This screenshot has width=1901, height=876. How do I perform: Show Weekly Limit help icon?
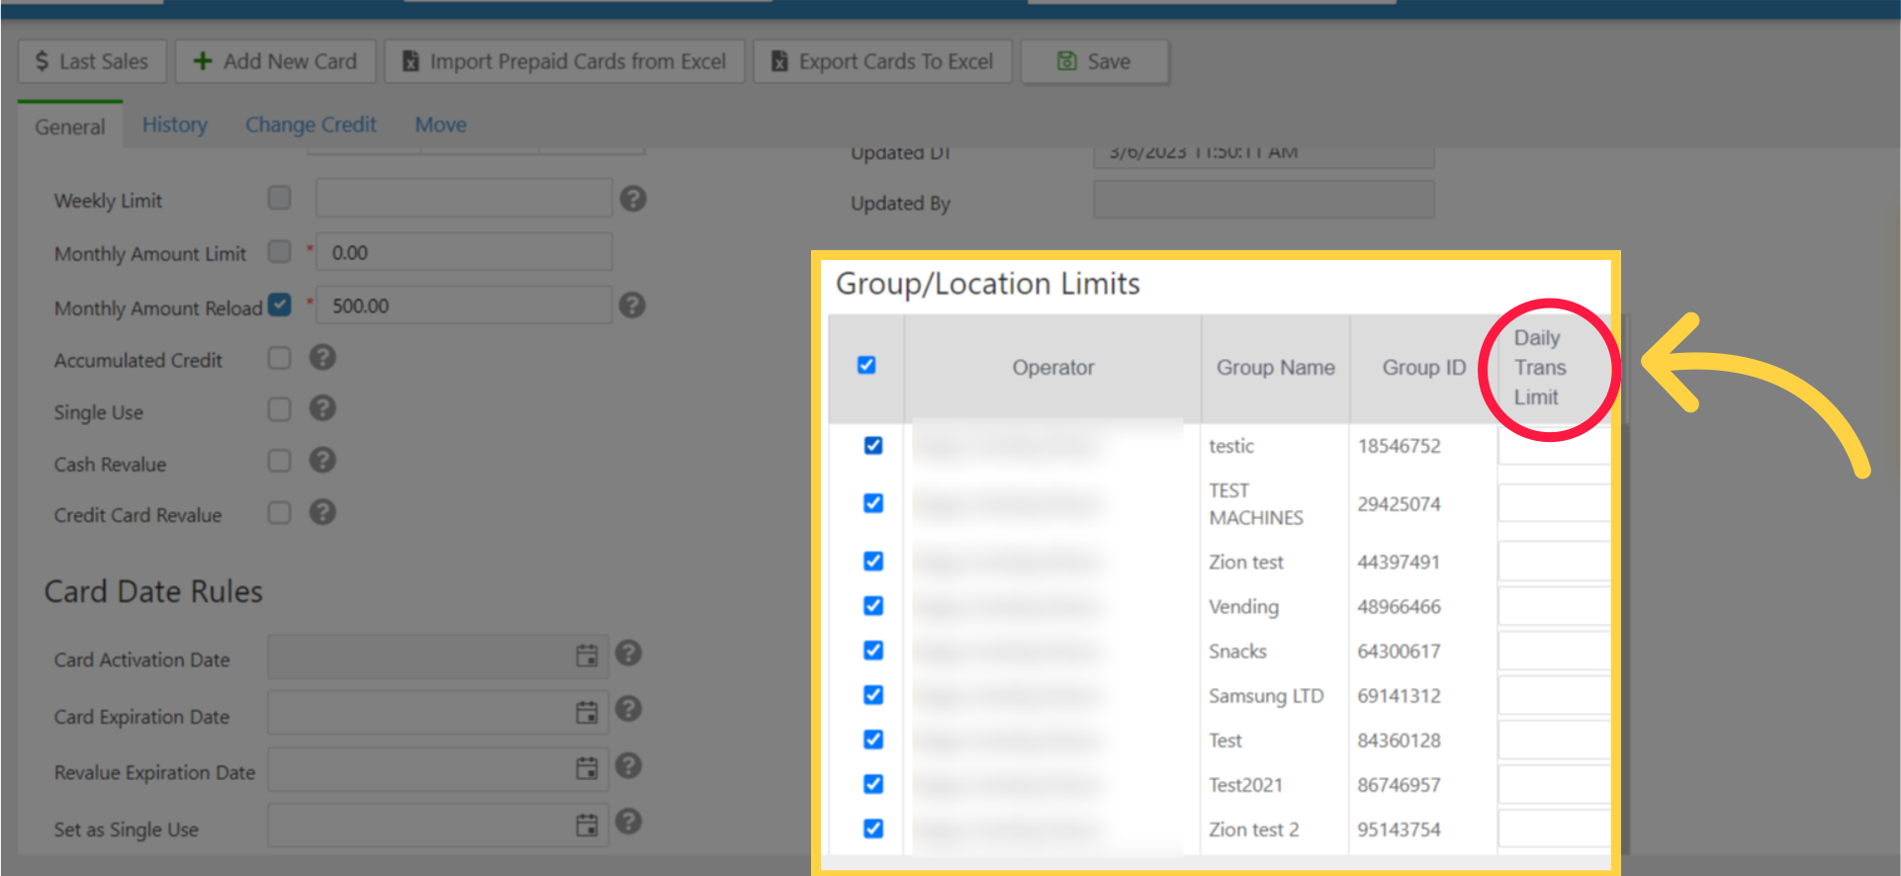click(x=633, y=199)
